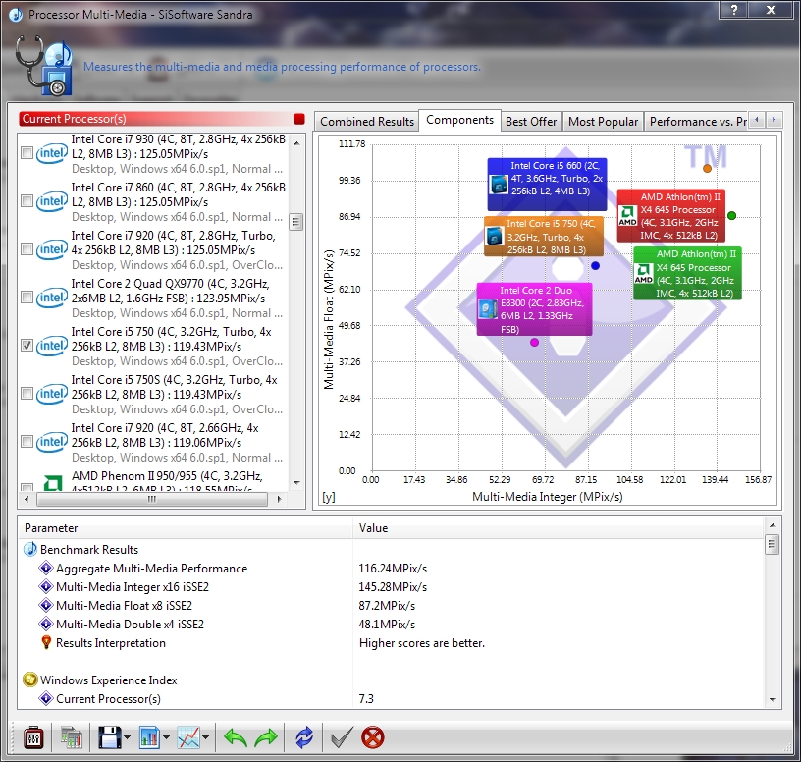Tick the Intel Core i5 750S checkbox

(27, 393)
